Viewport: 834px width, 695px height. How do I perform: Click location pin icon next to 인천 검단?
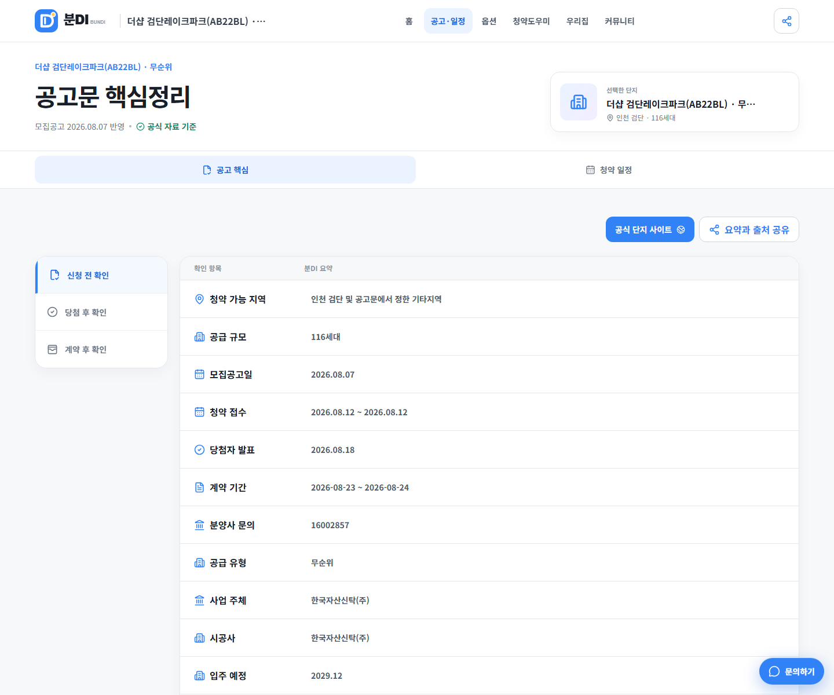coord(610,118)
